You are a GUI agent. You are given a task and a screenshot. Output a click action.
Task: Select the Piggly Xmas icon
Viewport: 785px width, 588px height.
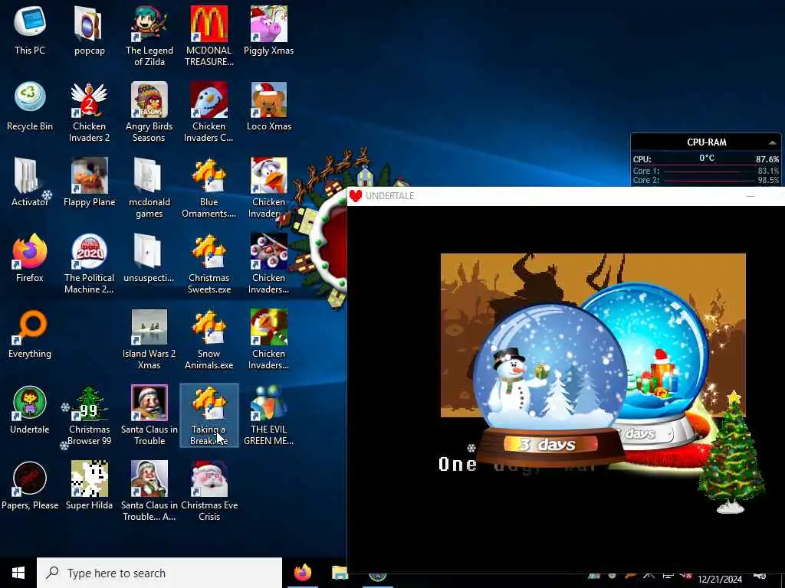coord(269,30)
